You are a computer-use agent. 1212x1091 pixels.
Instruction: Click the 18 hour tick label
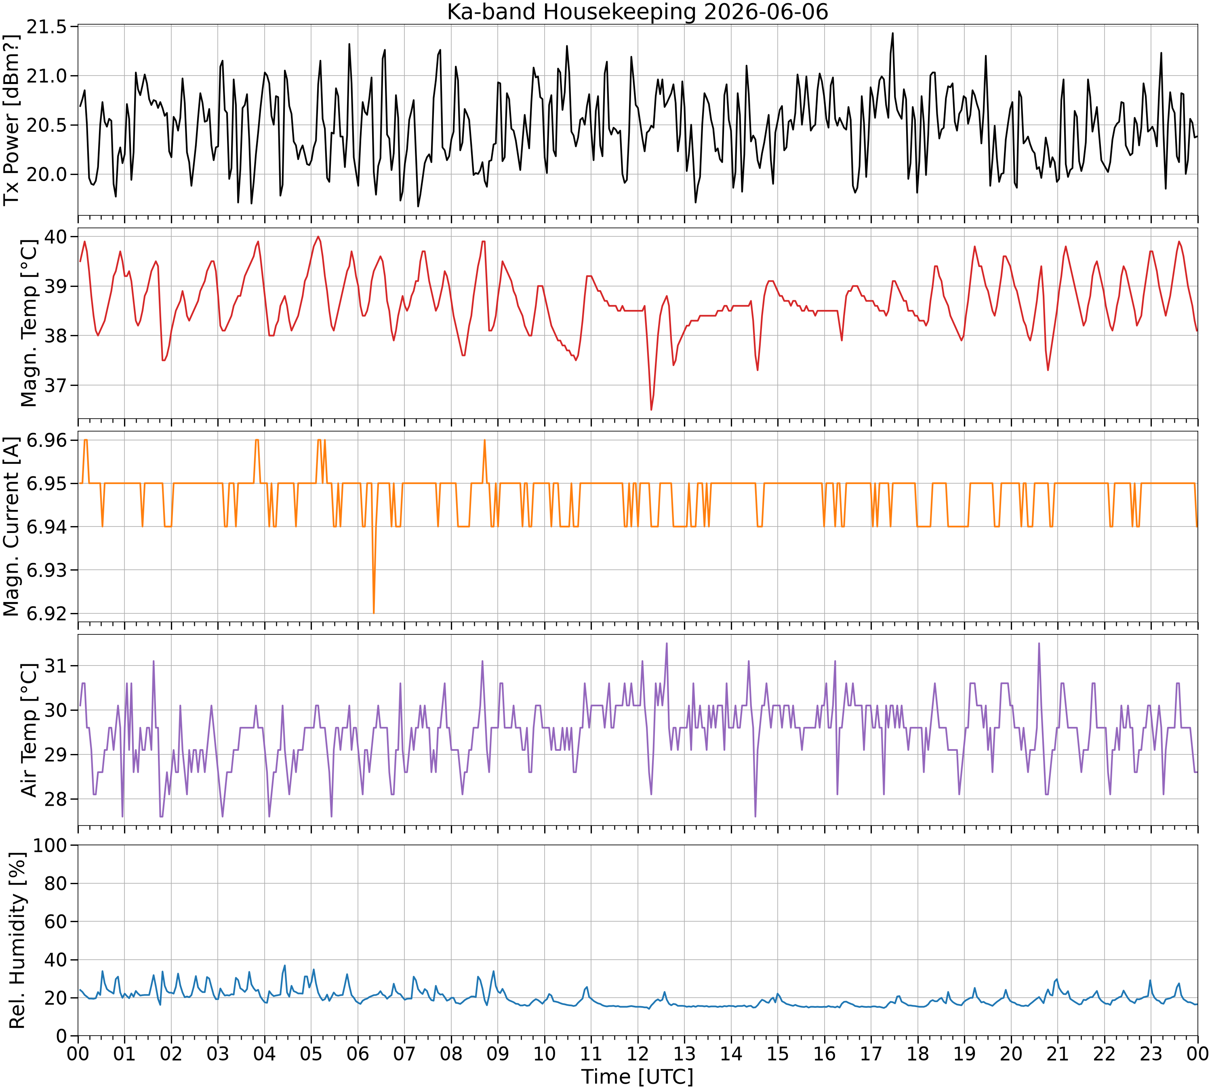click(x=918, y=1053)
